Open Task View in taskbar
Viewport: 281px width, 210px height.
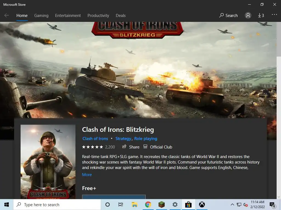[x=121, y=205]
